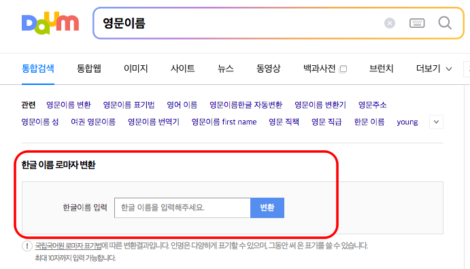Click the exclamation info icon

[x=27, y=246]
